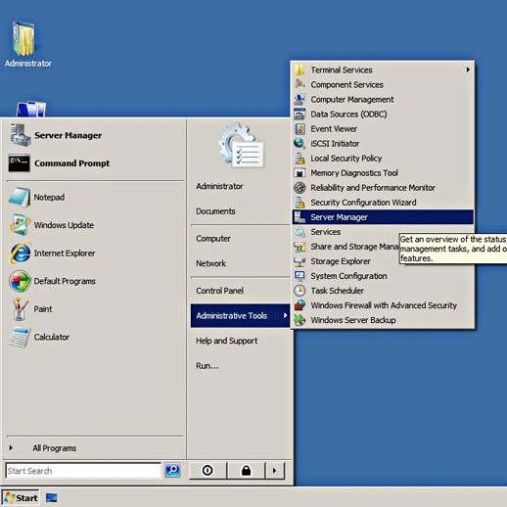Click Reliability and Performance Monitor icon
507x507 pixels.
tap(300, 188)
